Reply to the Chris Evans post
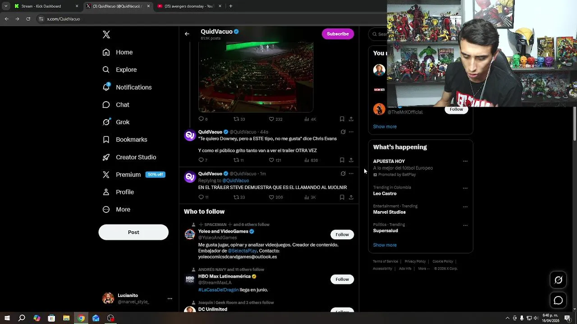The image size is (577, 324). pyautogui.click(x=203, y=160)
